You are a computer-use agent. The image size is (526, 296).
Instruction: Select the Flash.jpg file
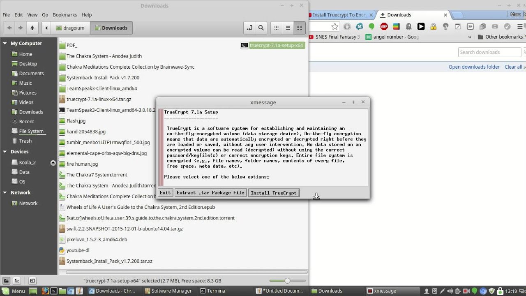[x=72, y=121]
